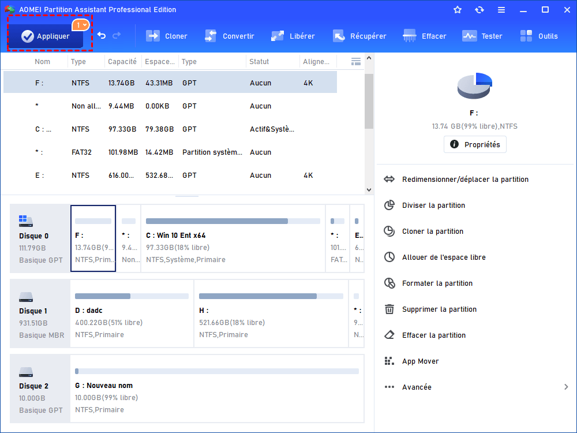Select FAT 101 block on Disque 0
Screen dimensions: 577x433
(338, 238)
